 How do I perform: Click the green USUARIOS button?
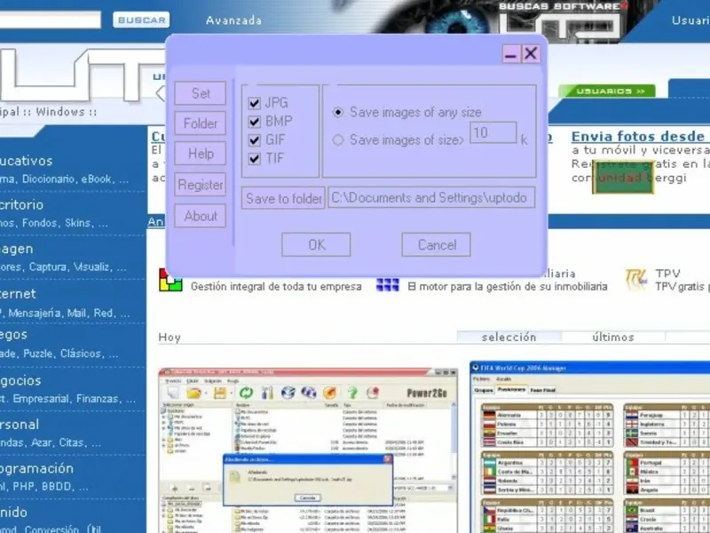tap(607, 91)
